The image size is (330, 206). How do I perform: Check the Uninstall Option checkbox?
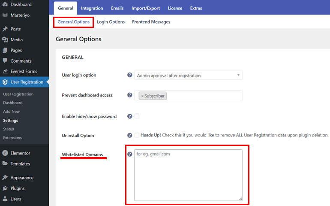point(137,135)
